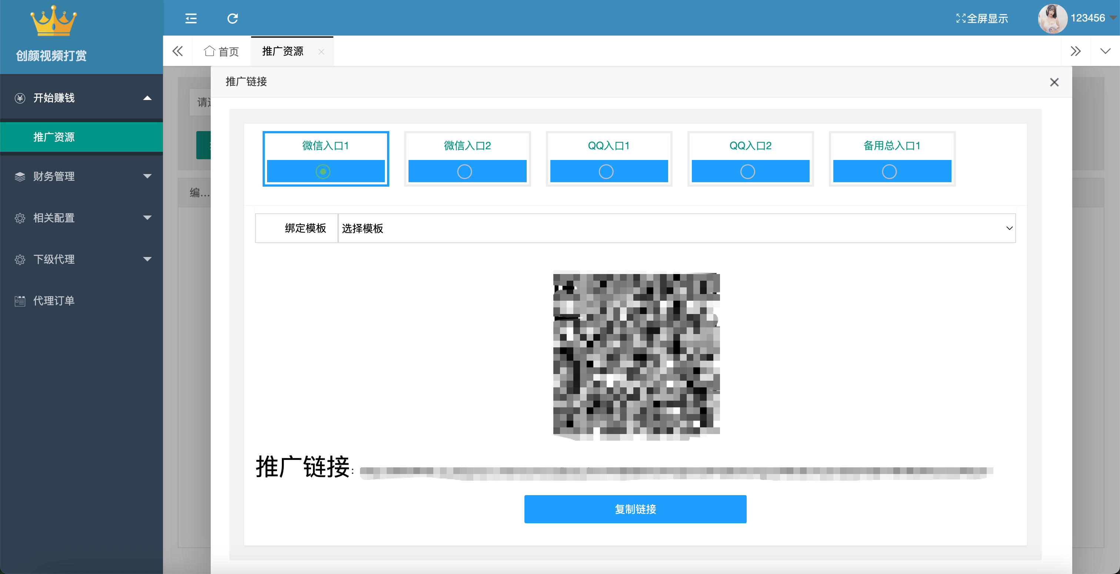Click the refresh icon in header
The height and width of the screenshot is (574, 1120).
233,18
